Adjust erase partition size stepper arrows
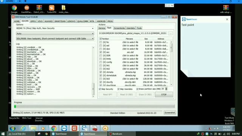This screenshot has width=242, height=136. tap(166, 89)
